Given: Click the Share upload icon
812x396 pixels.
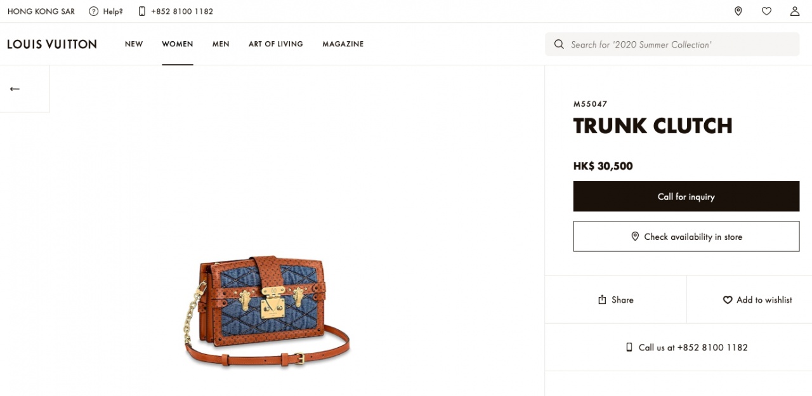Looking at the screenshot, I should pyautogui.click(x=602, y=300).
